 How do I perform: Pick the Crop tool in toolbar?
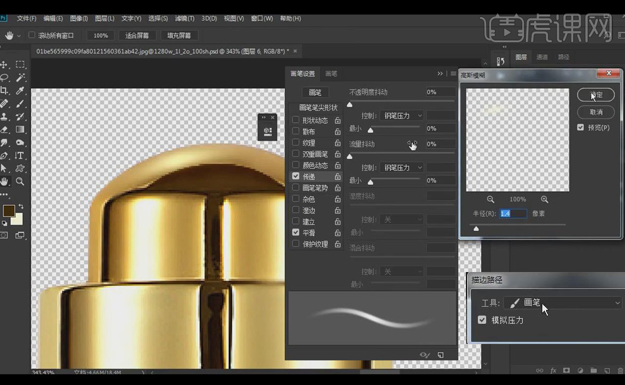tap(4, 91)
